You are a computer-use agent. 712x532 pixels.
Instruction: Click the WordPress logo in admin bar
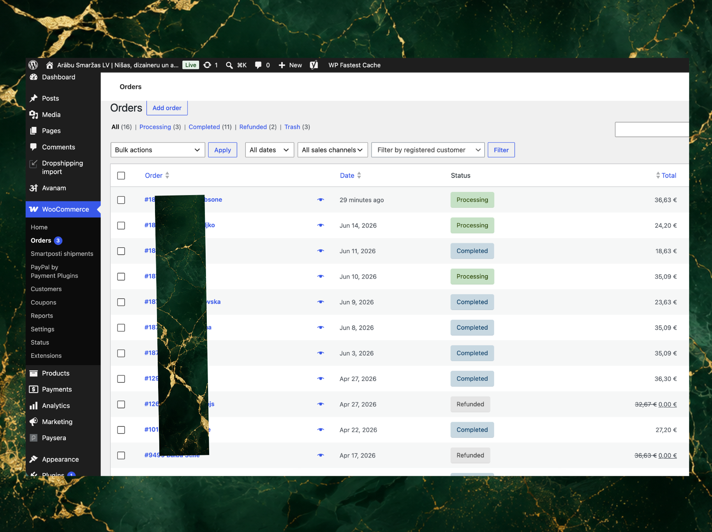coord(33,65)
